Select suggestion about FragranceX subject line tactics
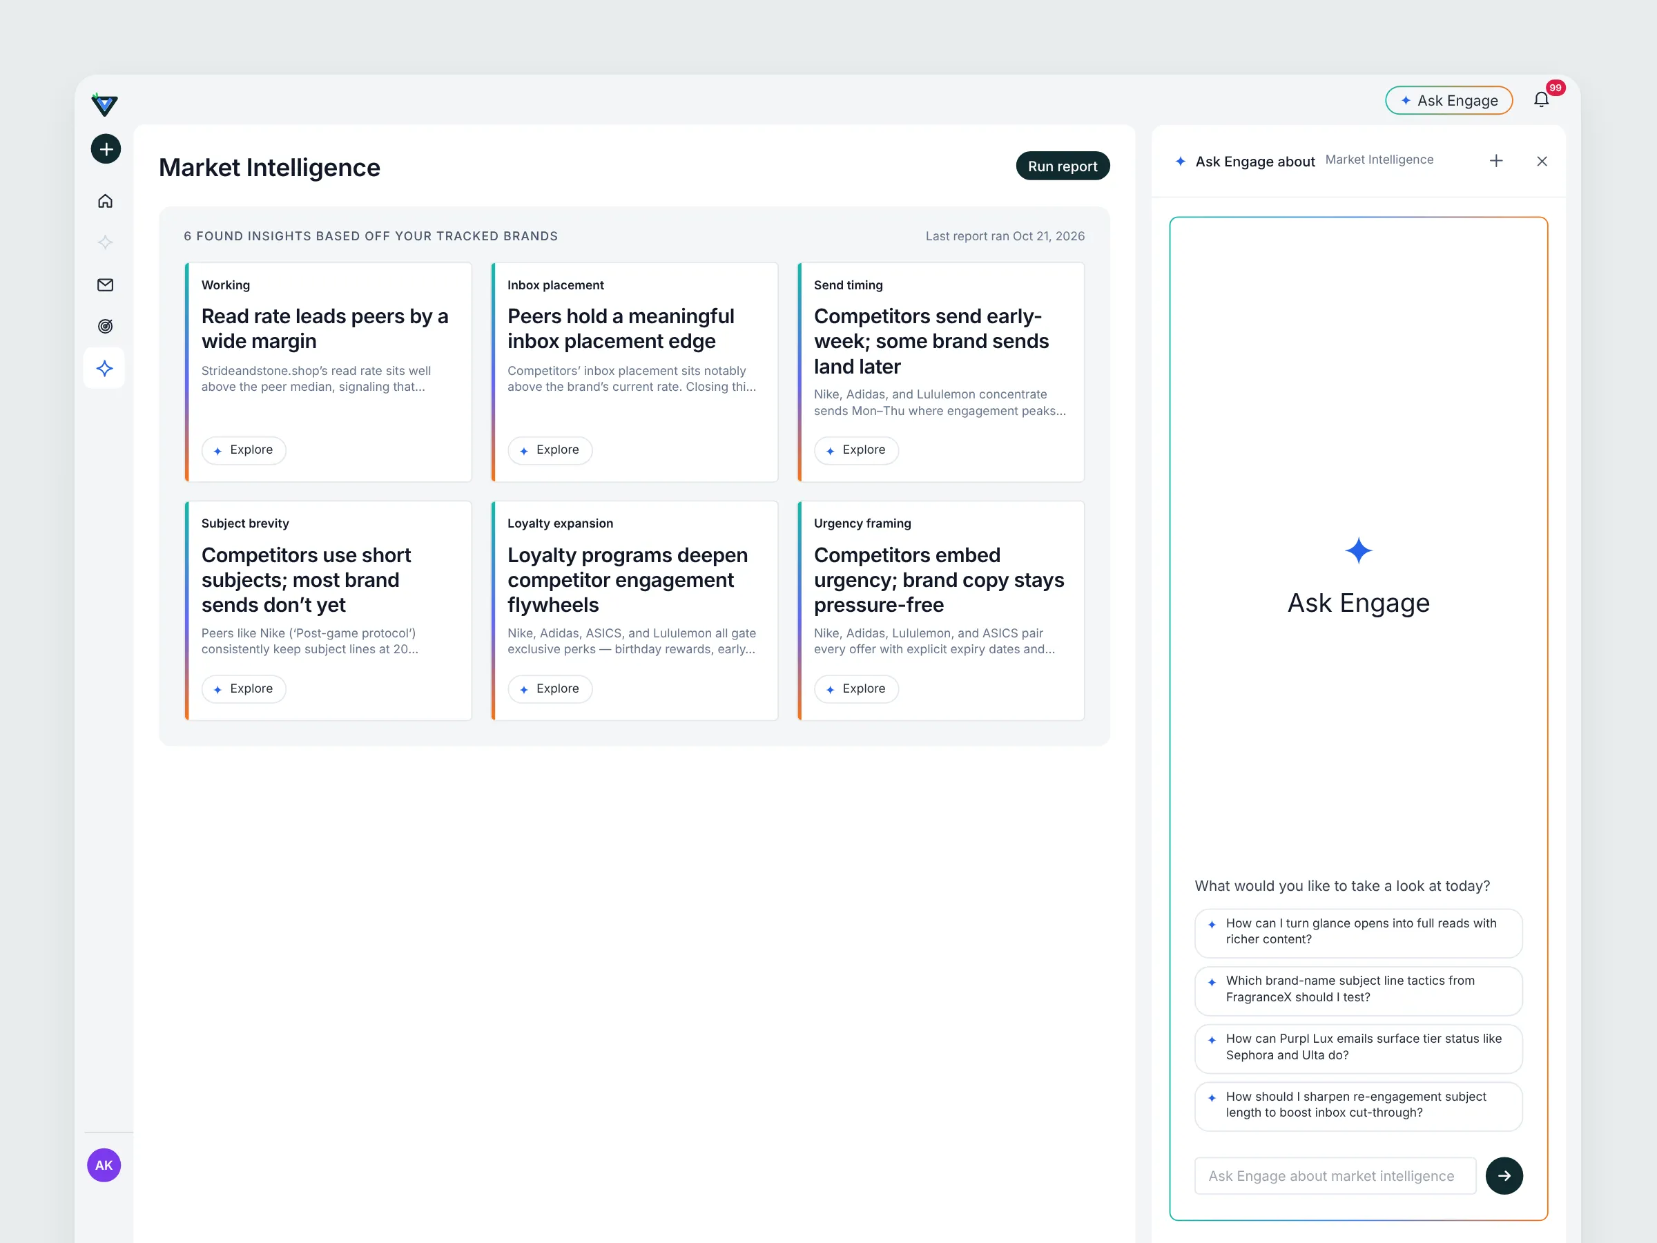Screen dimensions: 1657x1243 click(1358, 990)
